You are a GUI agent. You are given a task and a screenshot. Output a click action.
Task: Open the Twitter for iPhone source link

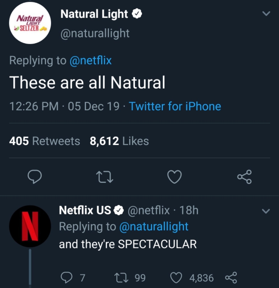(x=175, y=106)
